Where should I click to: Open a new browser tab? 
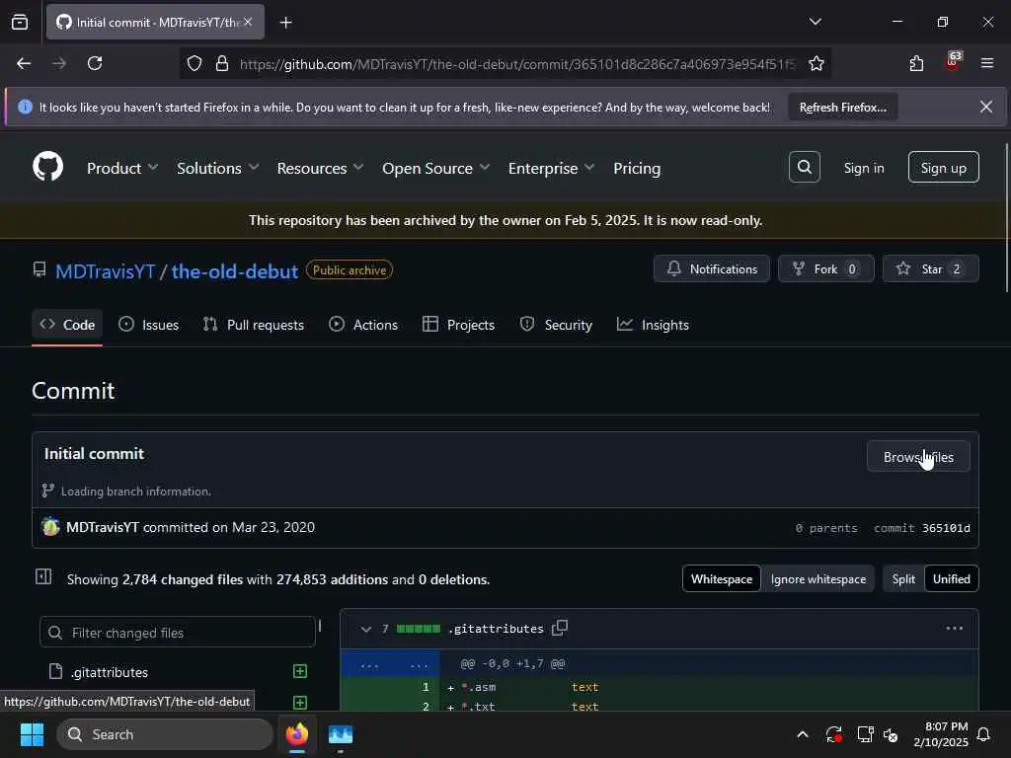[x=285, y=23]
